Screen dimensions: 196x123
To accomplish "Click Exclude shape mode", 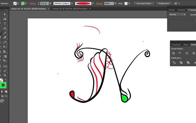I will pyautogui.click(x=194, y=53).
